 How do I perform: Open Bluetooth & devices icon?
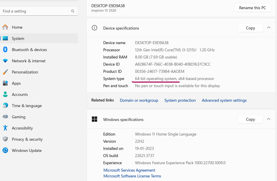point(5,50)
